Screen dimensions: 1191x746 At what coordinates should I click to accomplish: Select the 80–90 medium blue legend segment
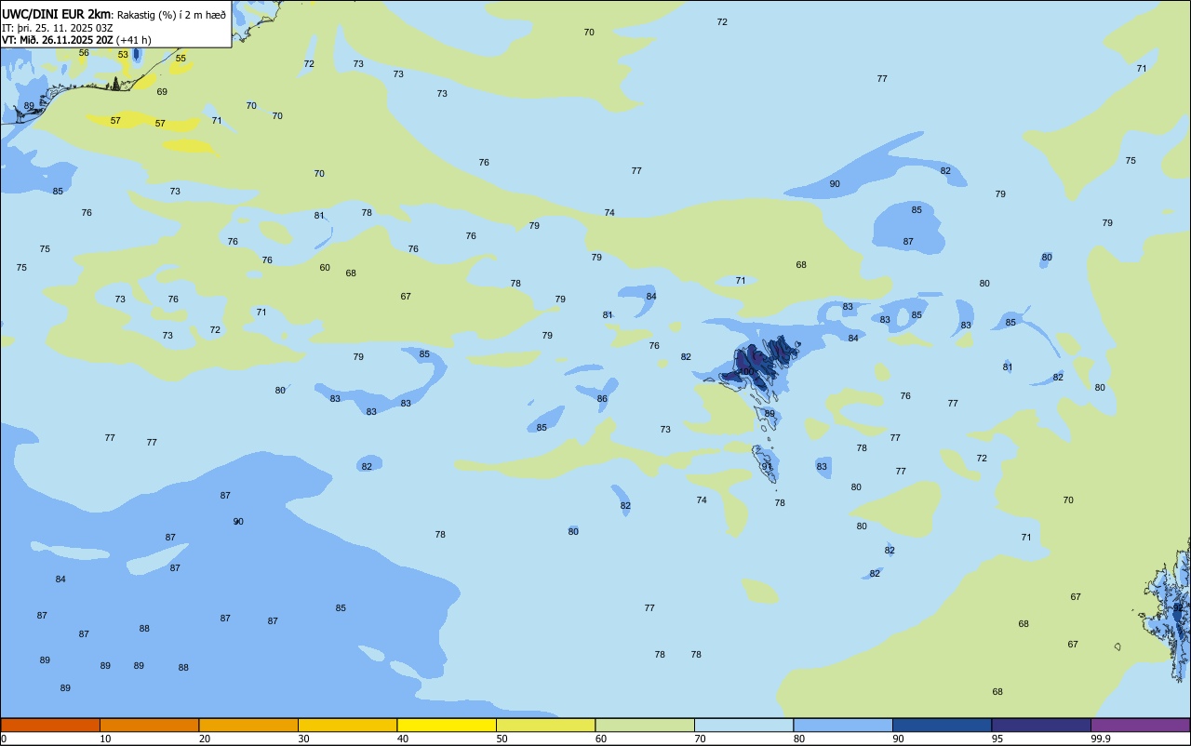[843, 725]
